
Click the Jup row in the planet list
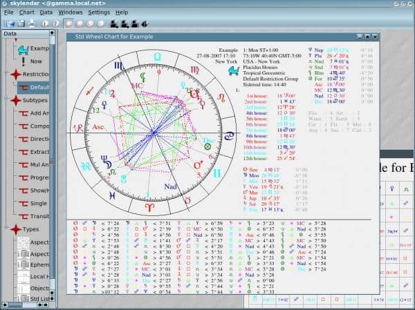pos(275,198)
